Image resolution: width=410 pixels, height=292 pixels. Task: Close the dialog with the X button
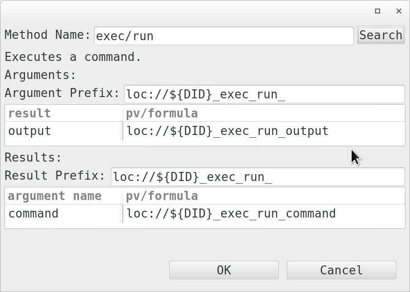pyautogui.click(x=399, y=11)
